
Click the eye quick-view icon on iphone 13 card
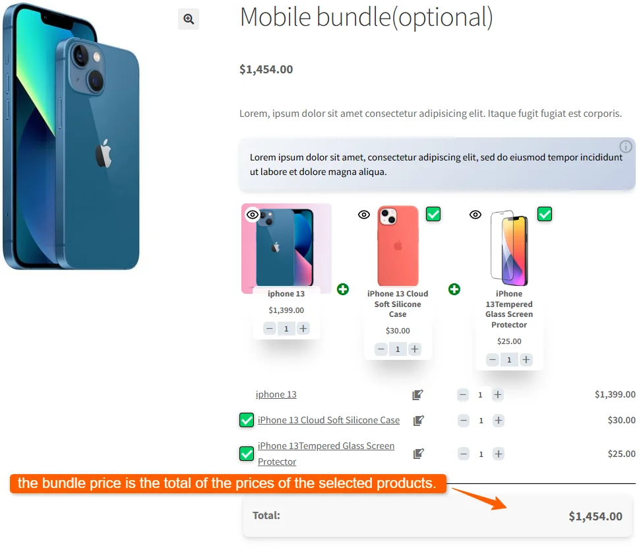coord(253,215)
